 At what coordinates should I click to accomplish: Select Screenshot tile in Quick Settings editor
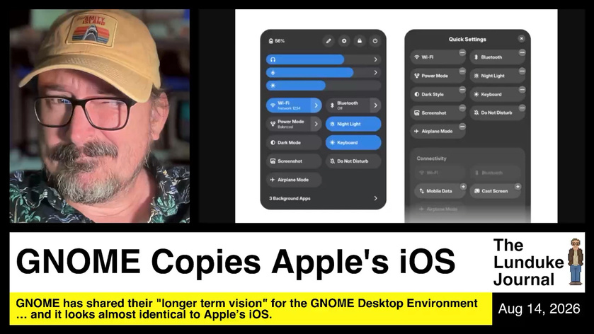438,113
